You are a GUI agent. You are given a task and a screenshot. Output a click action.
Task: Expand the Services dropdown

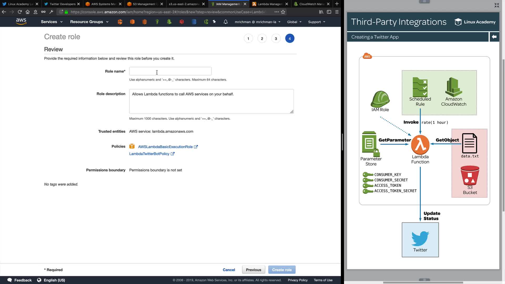(52, 22)
